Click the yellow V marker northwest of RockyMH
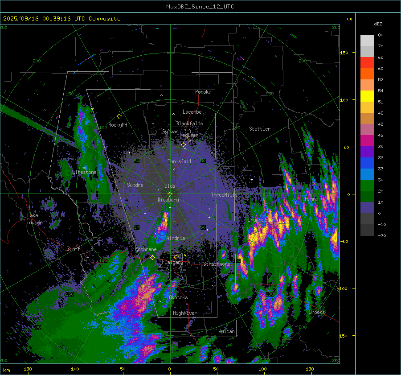 point(92,109)
